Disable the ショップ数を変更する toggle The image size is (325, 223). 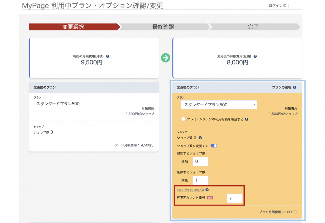click(x=214, y=145)
